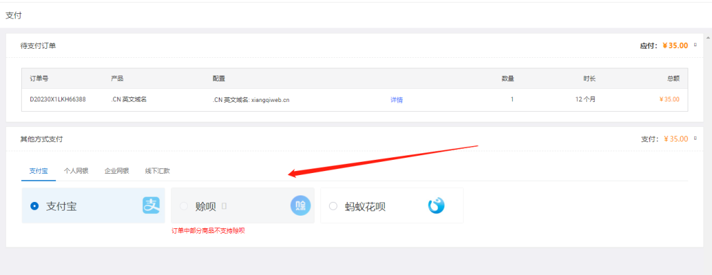Viewport: 712px width, 275px height.
Task: Select the 支付宝 radio button
Action: [x=34, y=206]
